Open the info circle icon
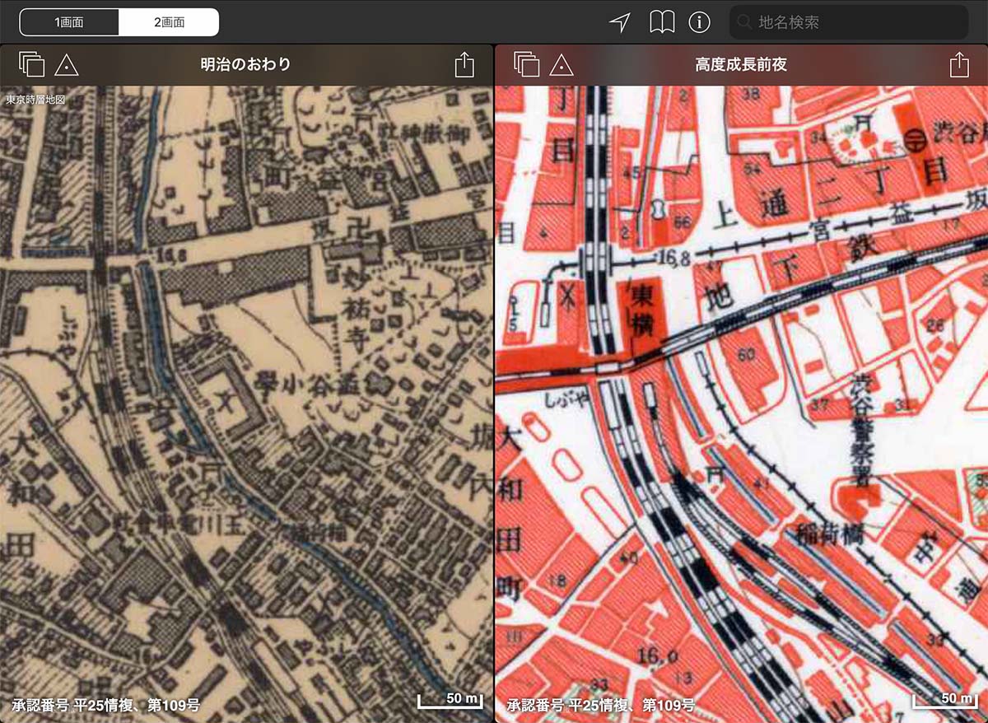The height and width of the screenshot is (723, 988). 699,22
